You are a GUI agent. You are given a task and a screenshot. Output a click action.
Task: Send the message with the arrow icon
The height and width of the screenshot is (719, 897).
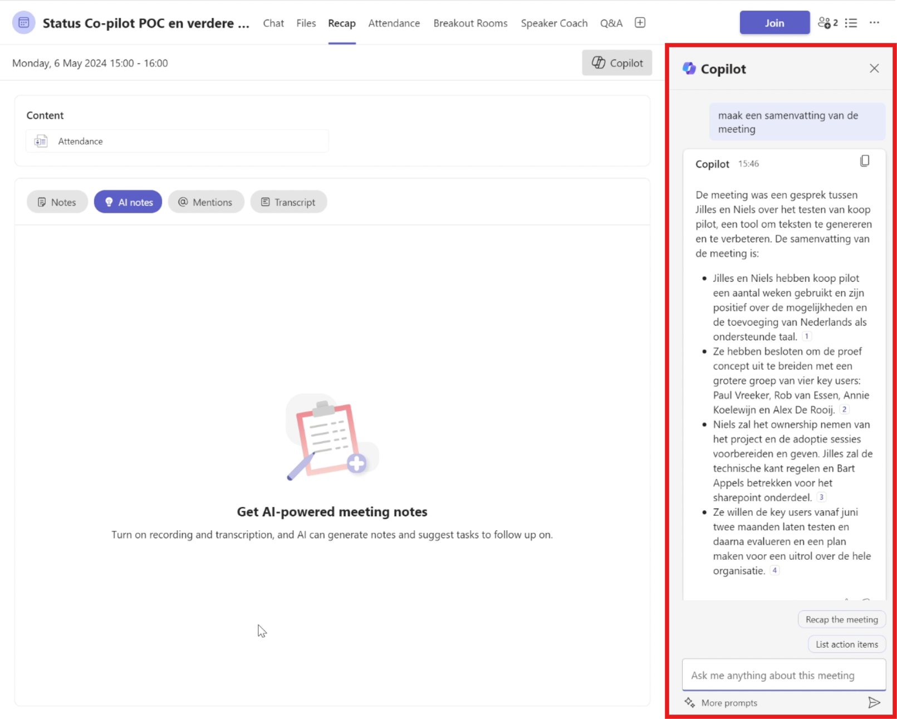tap(874, 702)
